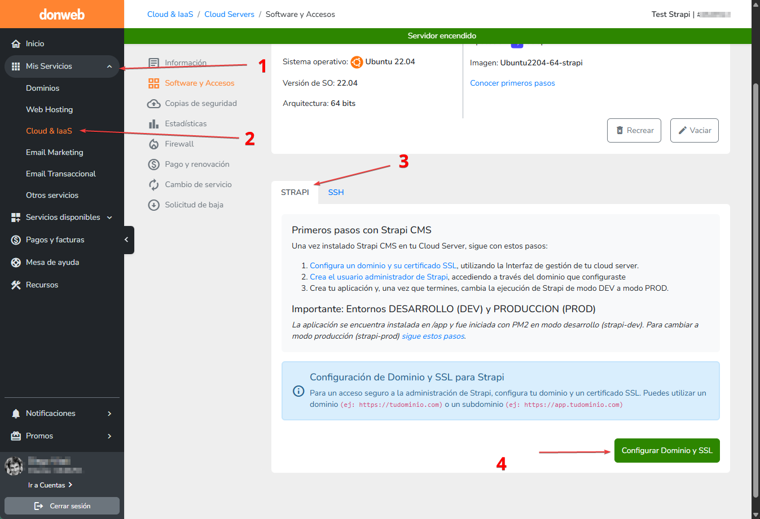Open Email Transaccional in the sidebar
This screenshot has width=760, height=519.
tap(61, 174)
